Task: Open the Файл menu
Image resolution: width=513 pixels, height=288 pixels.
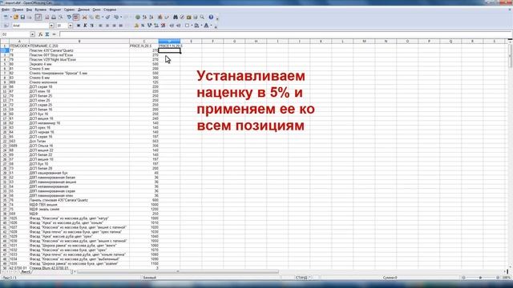Action: 6,10
